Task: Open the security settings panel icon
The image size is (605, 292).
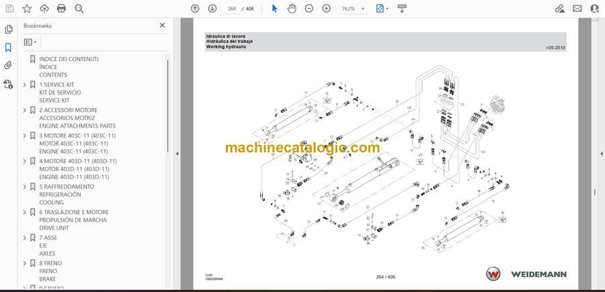Action: (x=8, y=84)
